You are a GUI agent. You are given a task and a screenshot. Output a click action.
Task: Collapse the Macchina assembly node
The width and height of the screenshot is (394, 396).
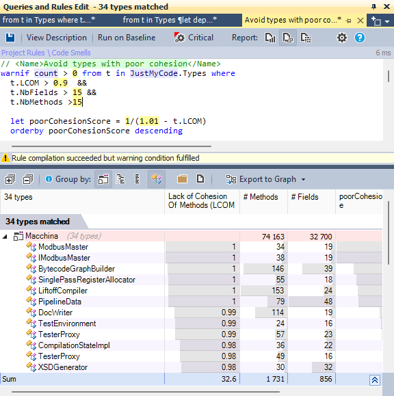5,237
